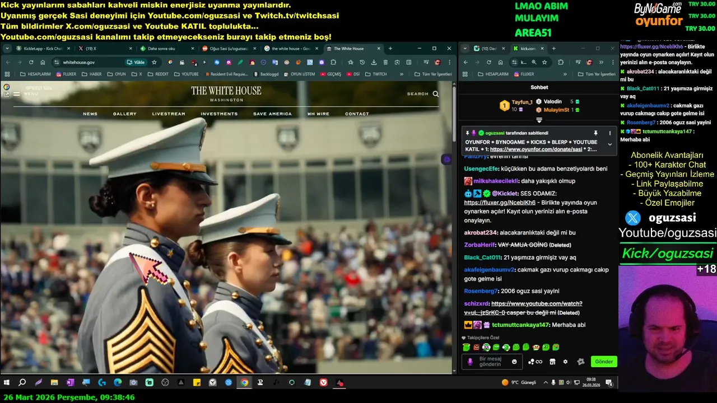Image resolution: width=717 pixels, height=403 pixels.
Task: Open the GALLERY menu item
Action: [x=125, y=114]
